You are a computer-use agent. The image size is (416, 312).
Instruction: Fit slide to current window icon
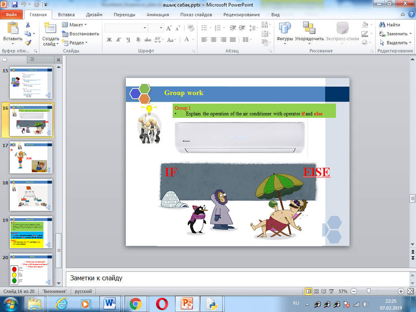[410, 291]
